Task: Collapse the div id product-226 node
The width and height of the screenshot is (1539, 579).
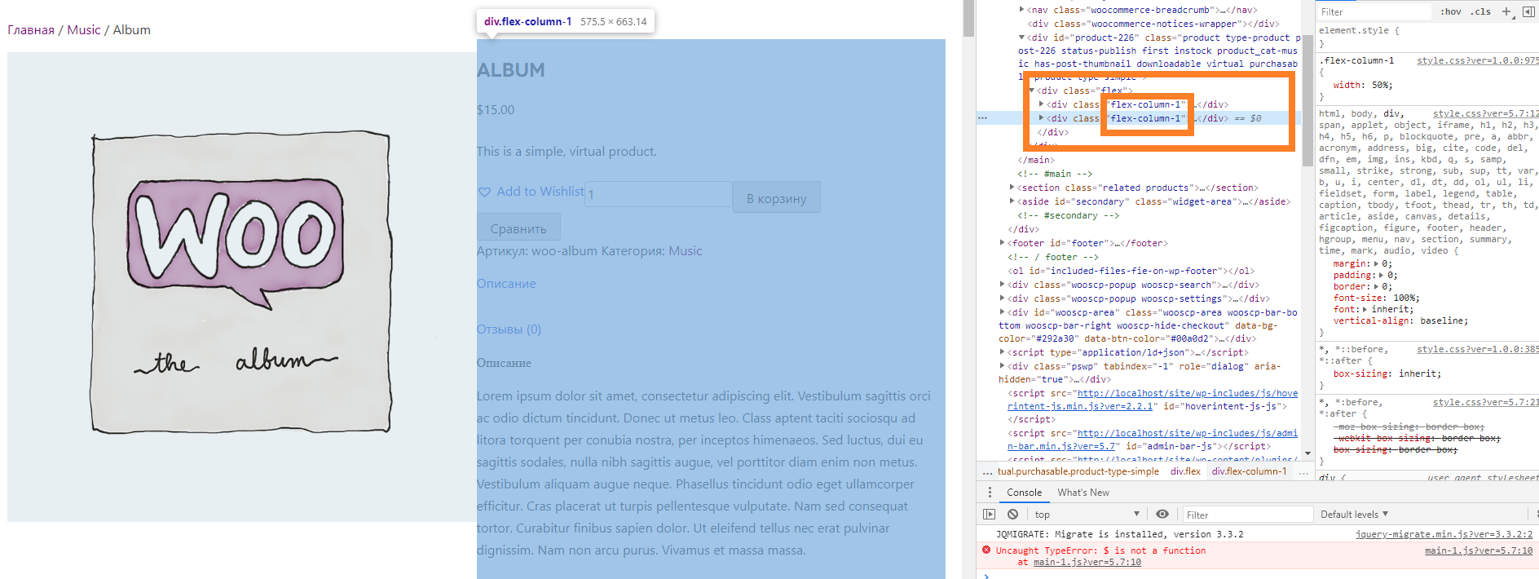Action: [x=1021, y=38]
